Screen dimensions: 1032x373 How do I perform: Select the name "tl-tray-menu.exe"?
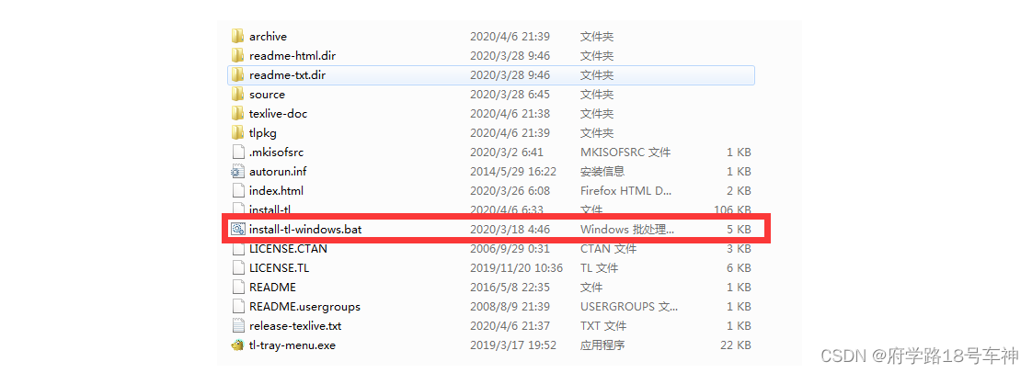tap(292, 345)
